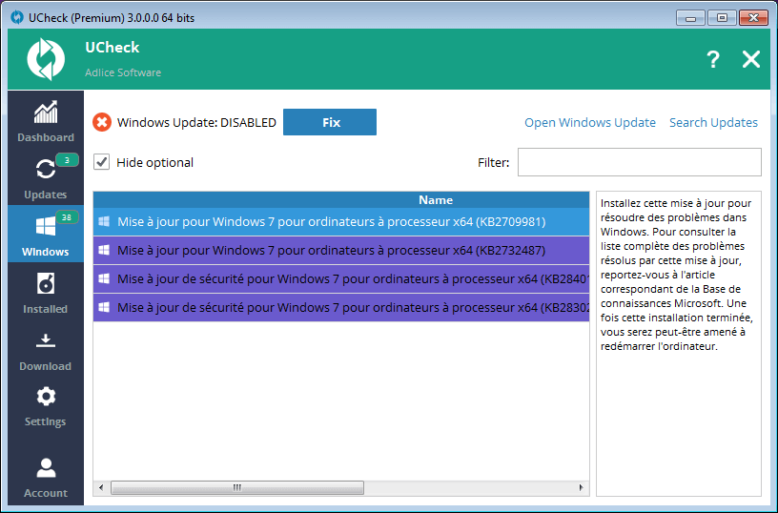778x513 pixels.
Task: Open the Settings gear in sidebar
Action: (45, 405)
